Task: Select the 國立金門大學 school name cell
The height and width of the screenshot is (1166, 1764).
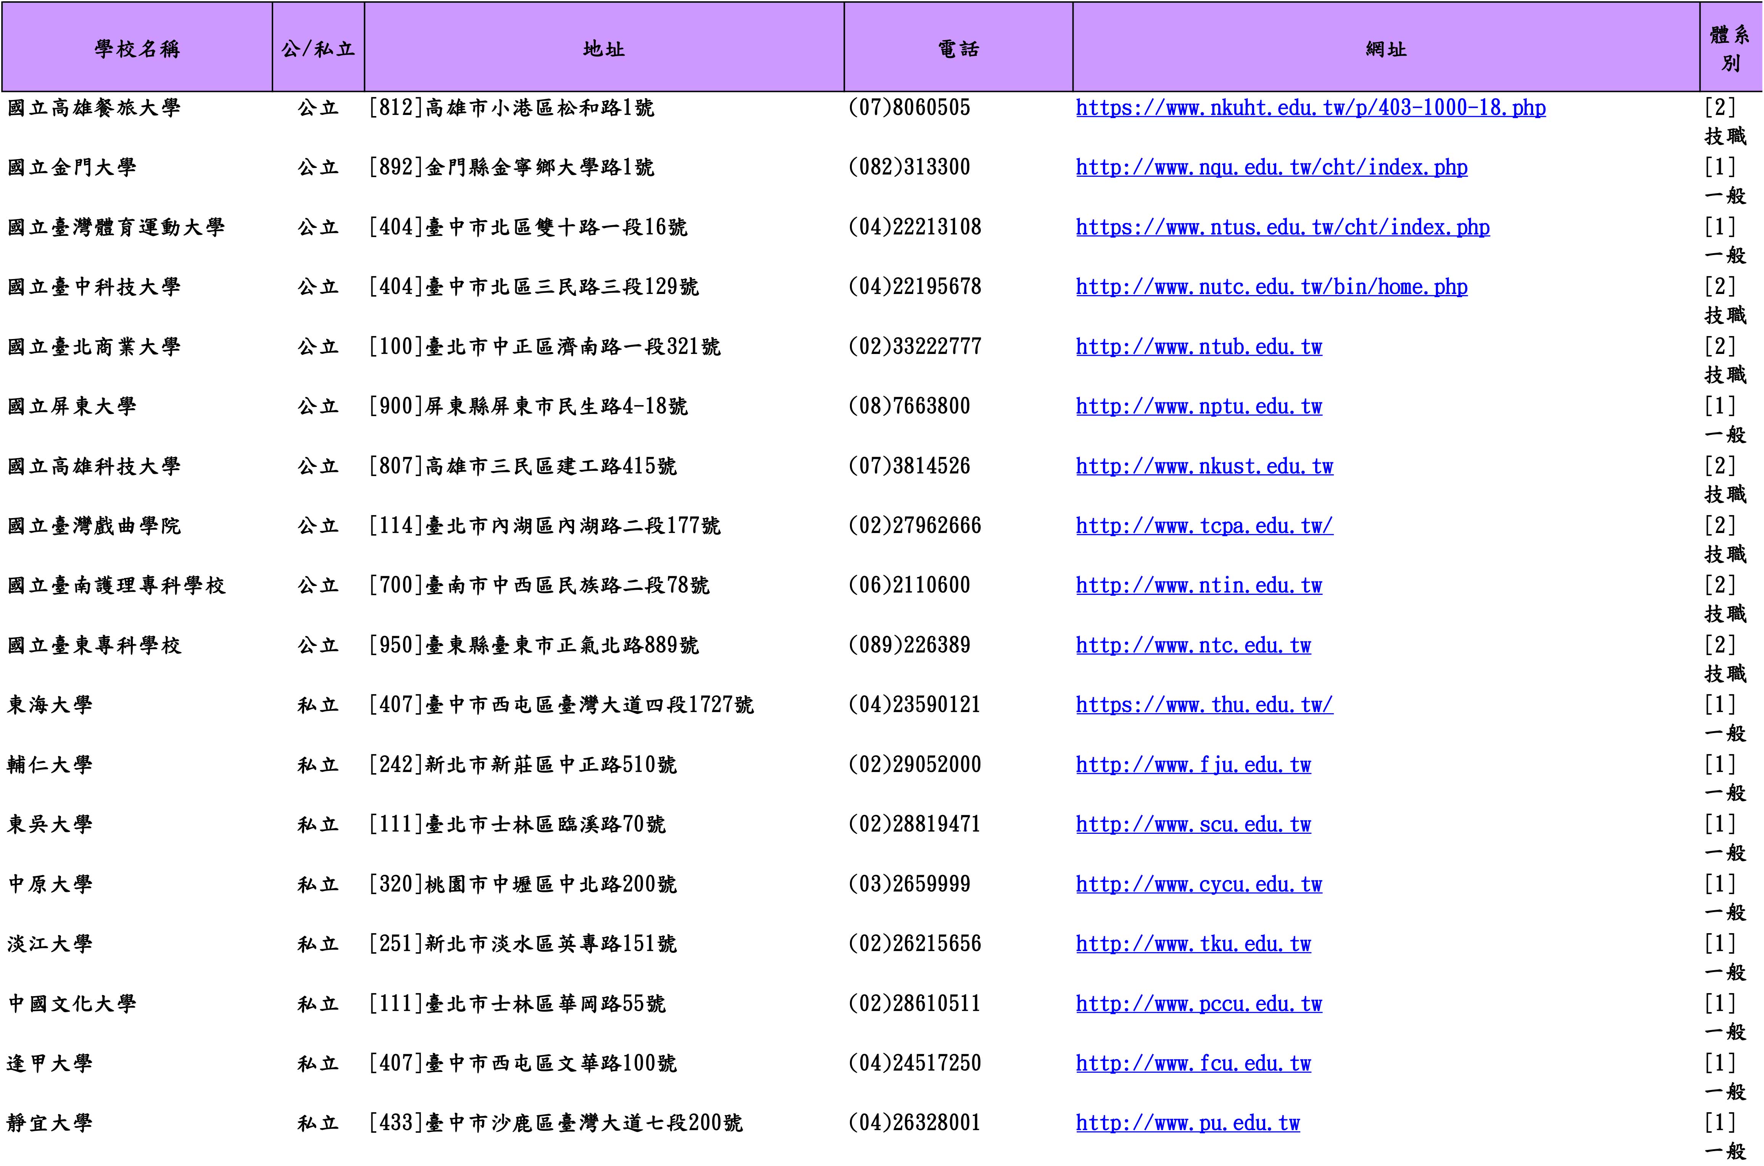Action: pos(72,168)
